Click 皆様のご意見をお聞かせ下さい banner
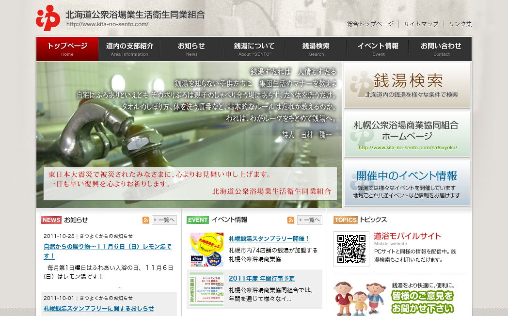 423,302
